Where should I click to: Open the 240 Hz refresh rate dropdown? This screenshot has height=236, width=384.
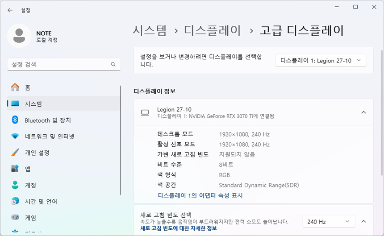point(329,222)
